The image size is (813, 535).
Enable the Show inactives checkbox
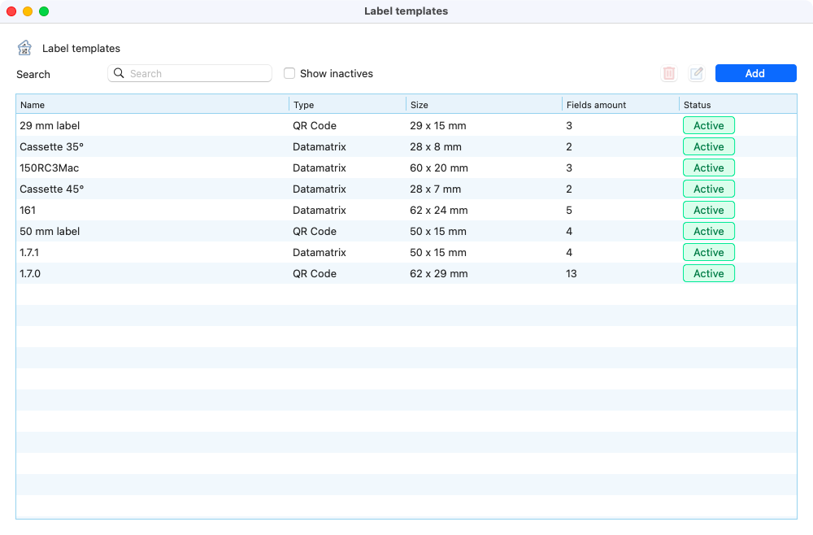click(x=289, y=73)
